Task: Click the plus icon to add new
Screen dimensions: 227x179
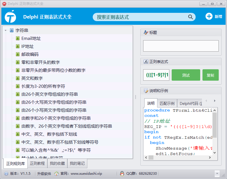Action: point(209,16)
